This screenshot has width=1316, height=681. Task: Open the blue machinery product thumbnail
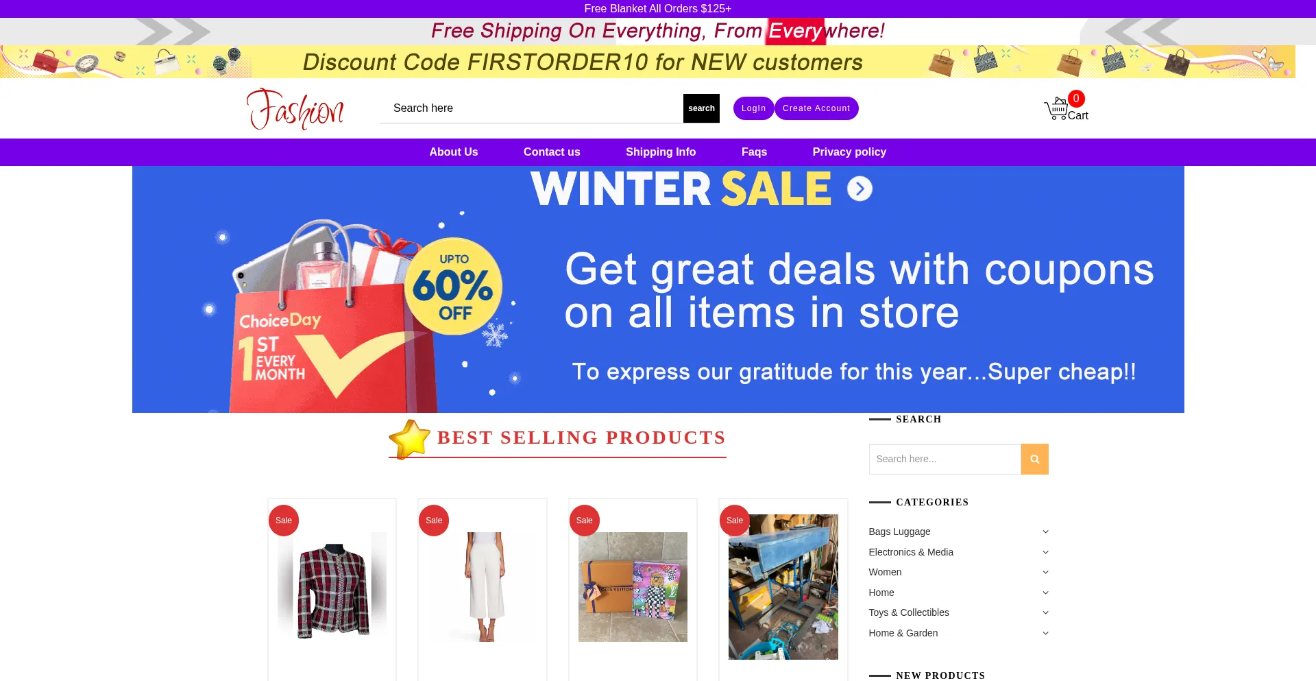(783, 587)
